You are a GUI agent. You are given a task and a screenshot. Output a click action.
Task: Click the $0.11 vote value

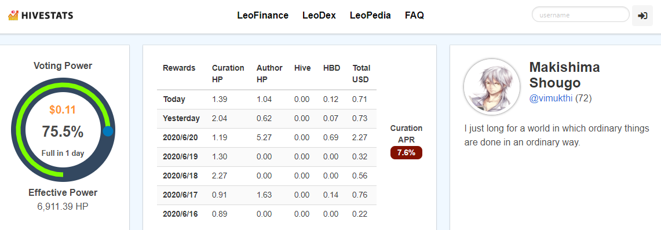point(63,110)
